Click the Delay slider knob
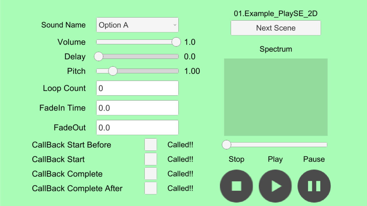This screenshot has width=367, height=206. coord(99,57)
